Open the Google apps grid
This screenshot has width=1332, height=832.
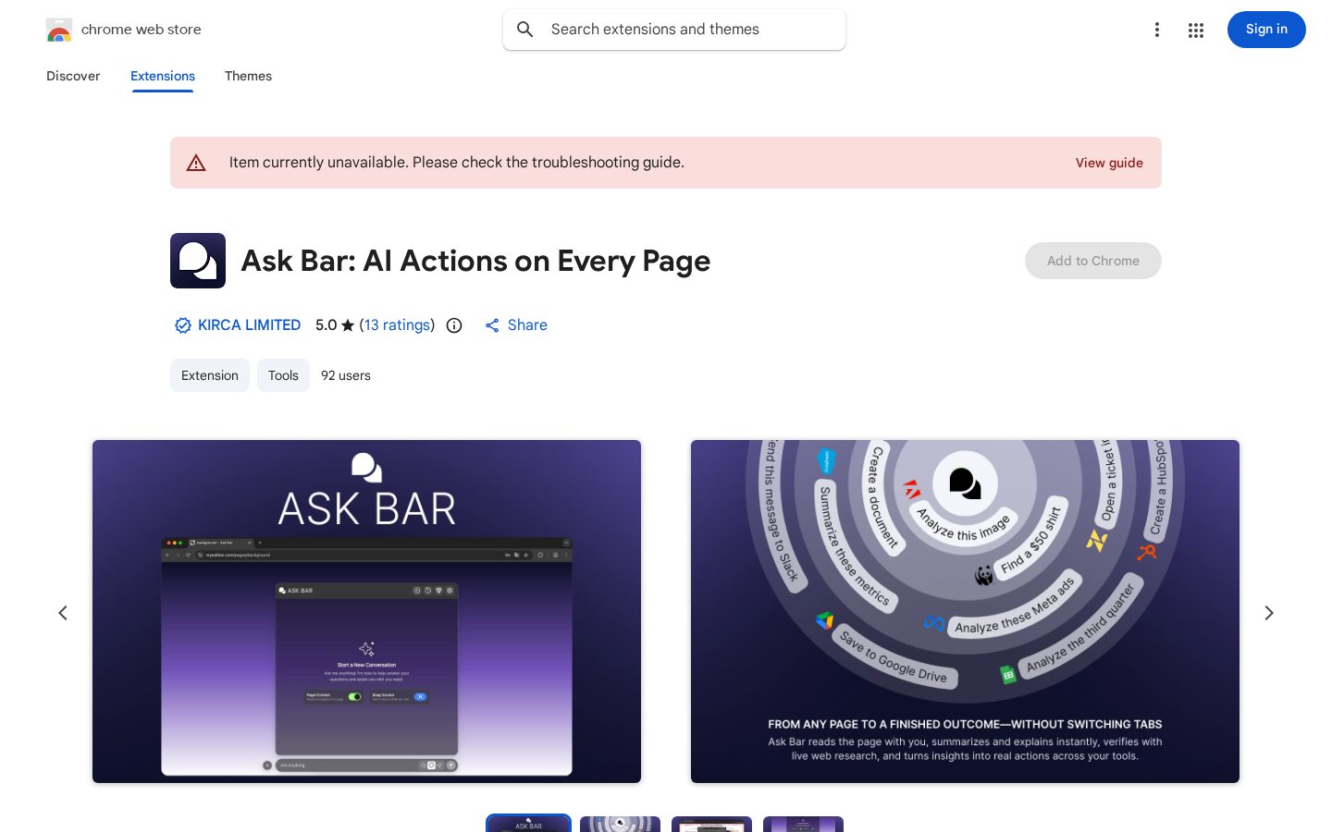1196,30
